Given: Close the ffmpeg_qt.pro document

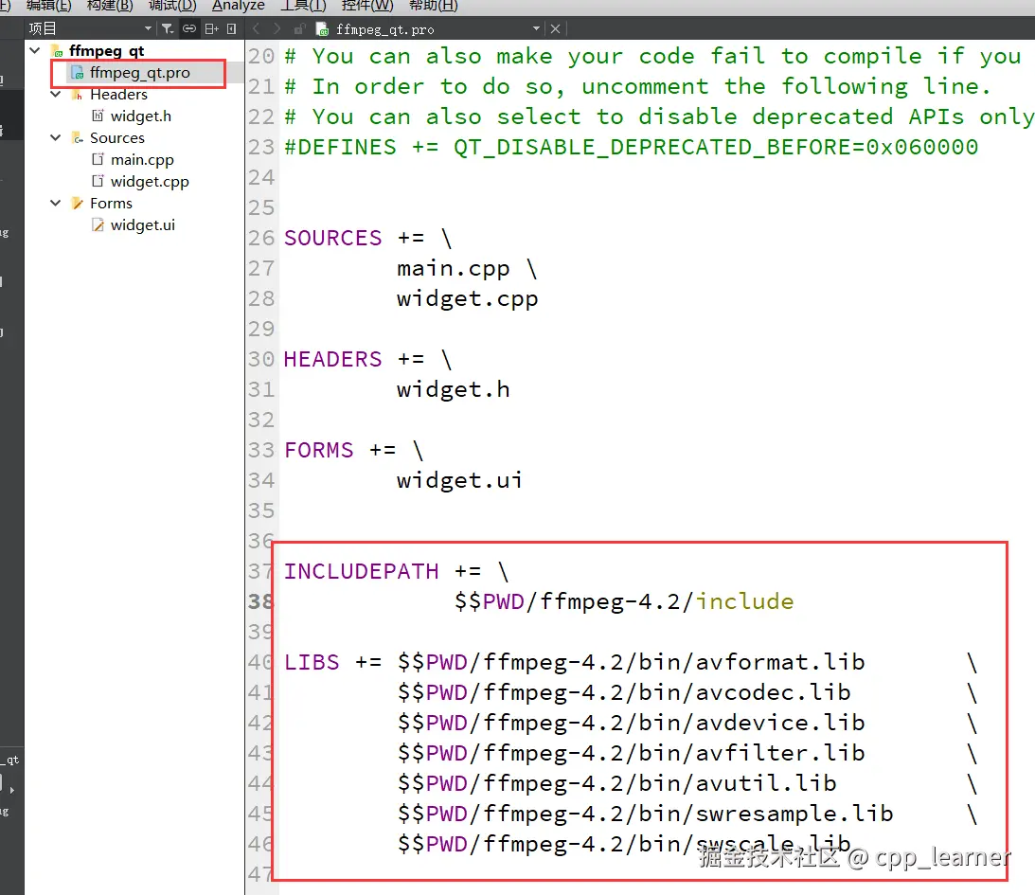Looking at the screenshot, I should (x=555, y=29).
